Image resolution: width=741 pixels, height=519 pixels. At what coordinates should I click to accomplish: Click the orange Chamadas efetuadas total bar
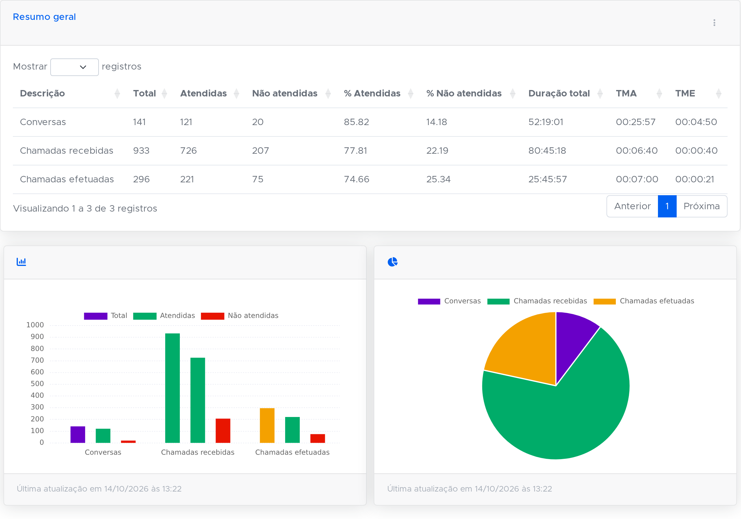point(267,425)
